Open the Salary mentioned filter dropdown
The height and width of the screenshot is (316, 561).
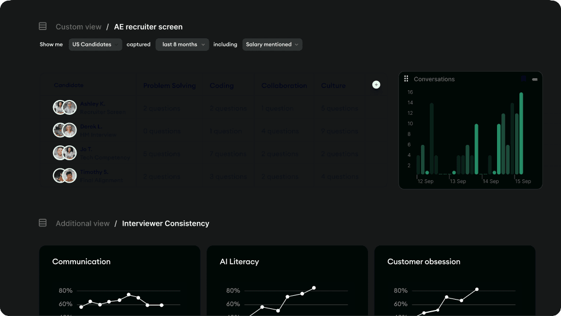pyautogui.click(x=272, y=45)
